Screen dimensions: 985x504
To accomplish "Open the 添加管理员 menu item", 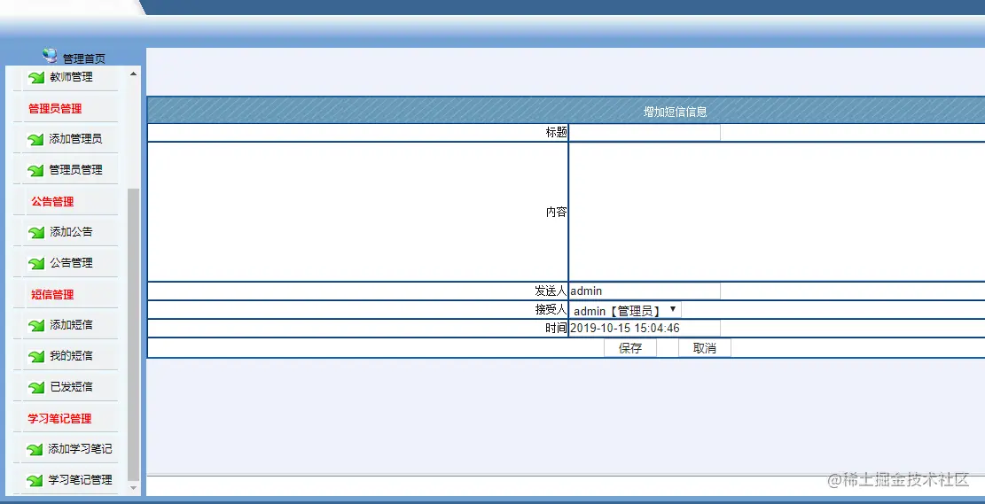I will click(75, 139).
